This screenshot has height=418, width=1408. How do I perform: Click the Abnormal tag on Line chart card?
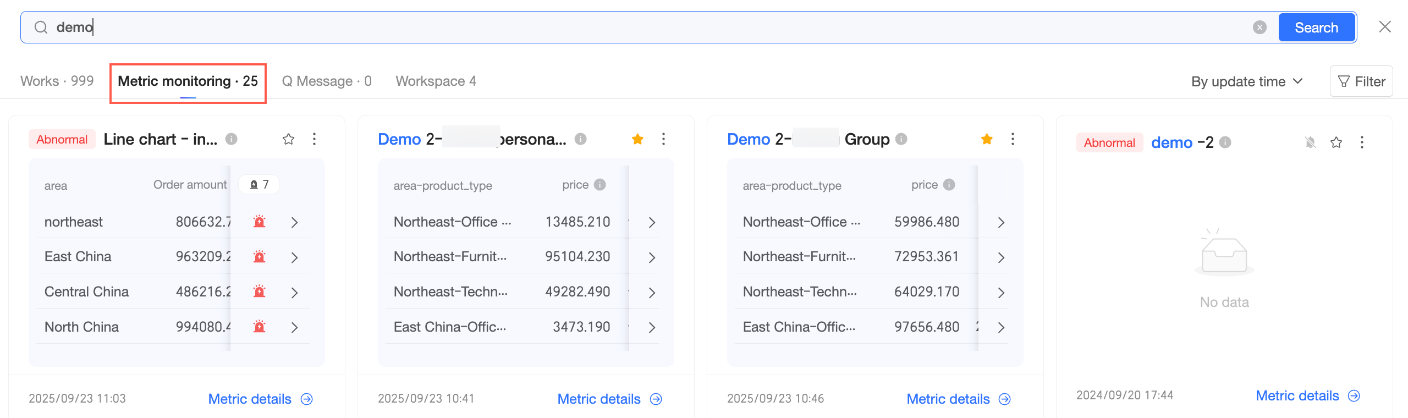tap(62, 139)
